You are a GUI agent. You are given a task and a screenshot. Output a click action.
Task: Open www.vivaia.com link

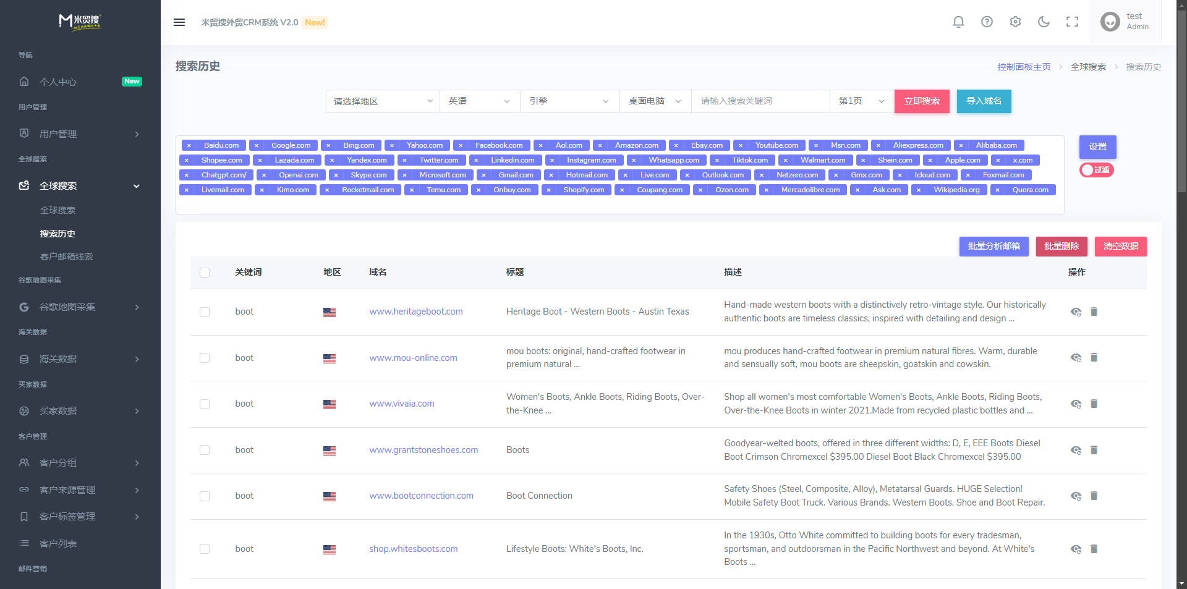click(x=402, y=404)
